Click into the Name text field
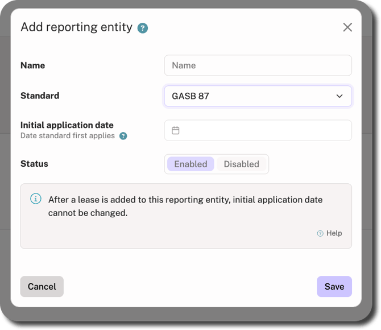Viewport: 381px width, 330px height. point(258,65)
